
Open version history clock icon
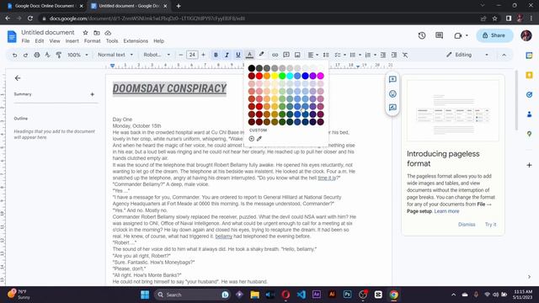[422, 35]
